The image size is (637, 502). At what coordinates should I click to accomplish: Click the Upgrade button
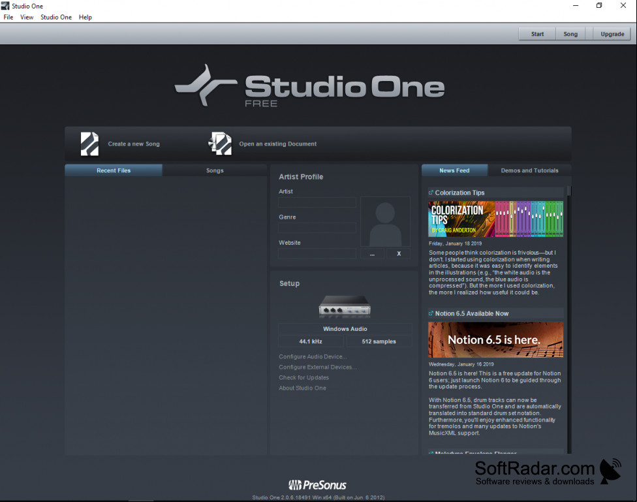click(612, 34)
